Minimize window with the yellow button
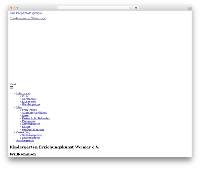Viewport: 200px width, 169px height. tap(14, 8)
